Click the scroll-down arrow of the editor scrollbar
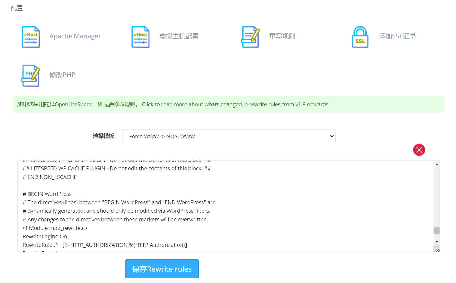Image resolution: width=456 pixels, height=283 pixels. click(x=436, y=242)
